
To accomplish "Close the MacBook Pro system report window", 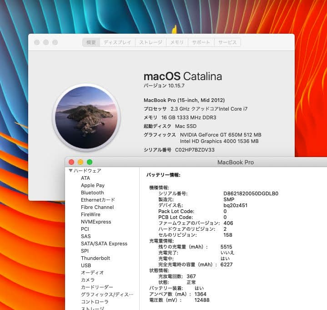I will [x=71, y=162].
